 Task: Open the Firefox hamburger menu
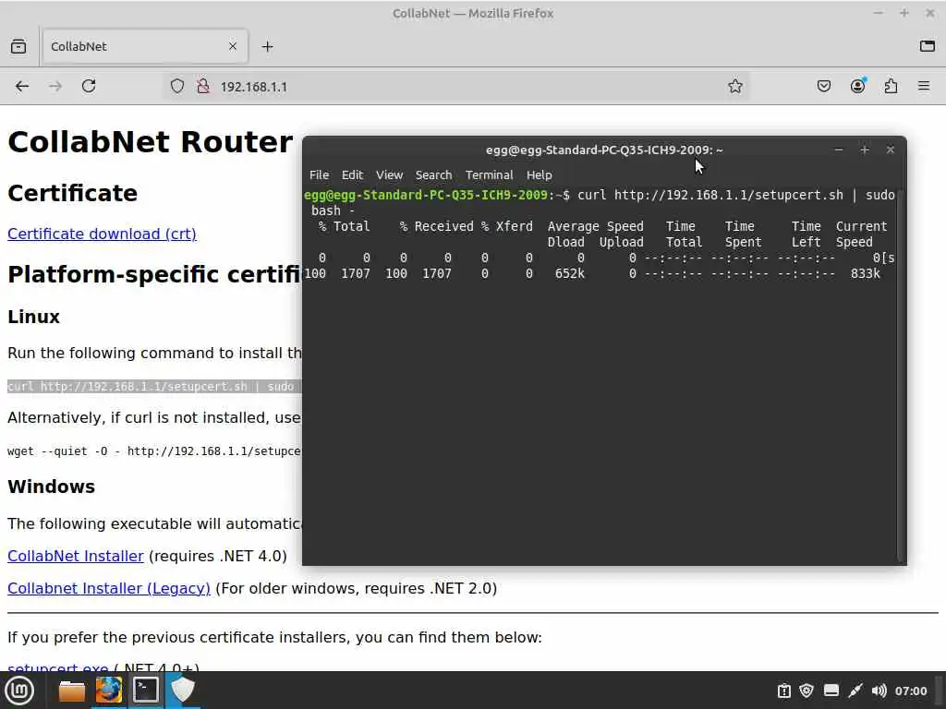(924, 86)
